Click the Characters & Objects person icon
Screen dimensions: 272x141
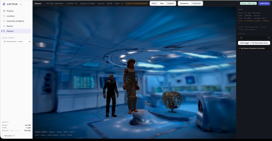[4, 21]
